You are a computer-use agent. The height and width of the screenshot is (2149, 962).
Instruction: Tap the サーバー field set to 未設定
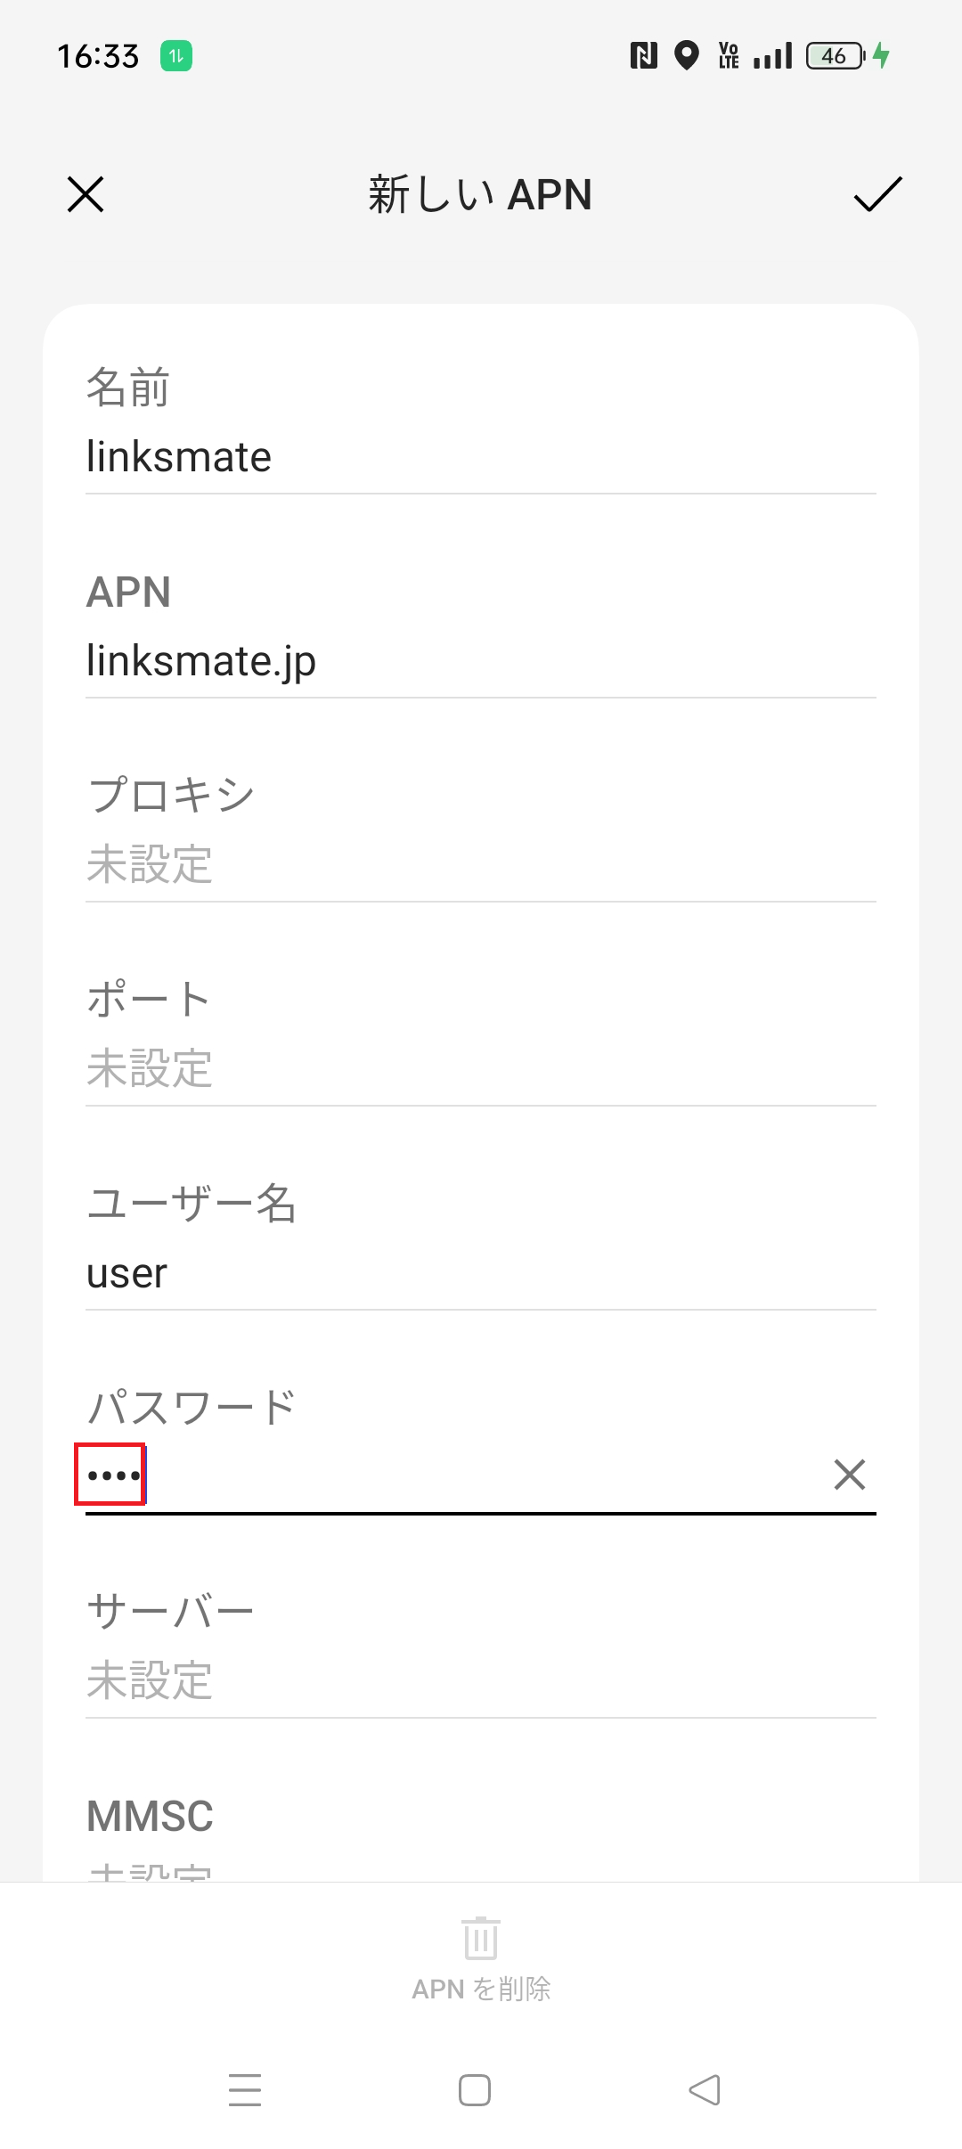481,1680
